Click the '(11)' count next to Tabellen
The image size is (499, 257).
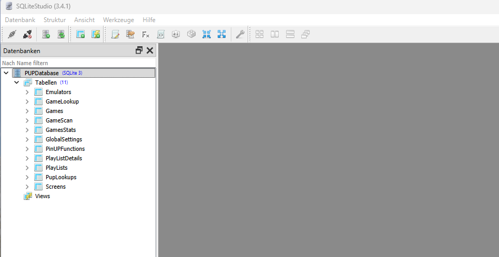64,83
